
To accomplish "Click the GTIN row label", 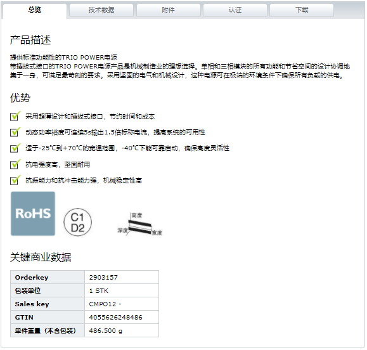I will (x=24, y=318).
